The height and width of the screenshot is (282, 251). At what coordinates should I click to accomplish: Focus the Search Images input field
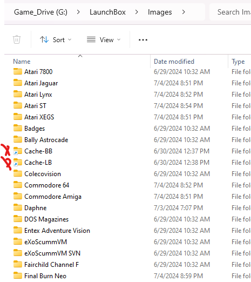(x=230, y=12)
